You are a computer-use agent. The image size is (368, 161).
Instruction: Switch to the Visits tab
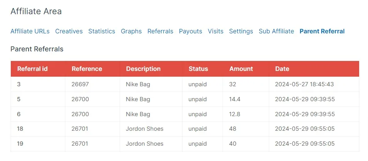pyautogui.click(x=215, y=31)
